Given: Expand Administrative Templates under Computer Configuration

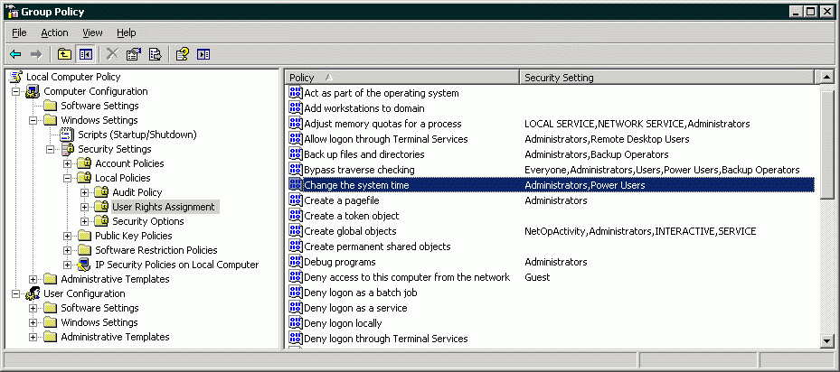Looking at the screenshot, I should tap(33, 279).
